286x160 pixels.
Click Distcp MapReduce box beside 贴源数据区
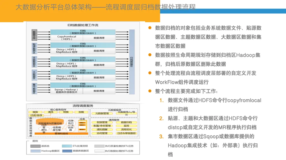66,51
